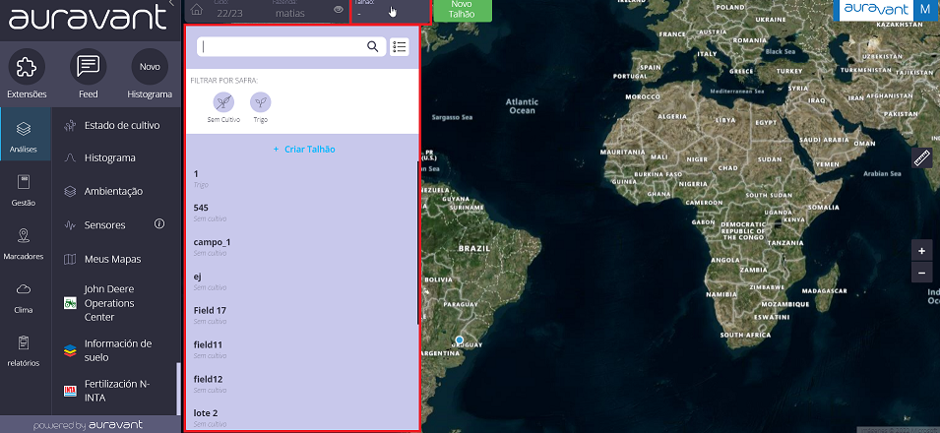Open Estado de cultivo analysis
The width and height of the screenshot is (940, 433).
click(x=114, y=125)
